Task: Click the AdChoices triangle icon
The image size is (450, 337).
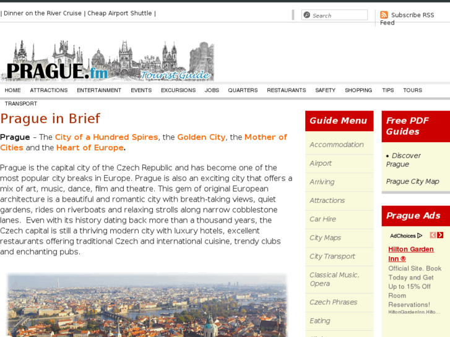Action: point(420,236)
